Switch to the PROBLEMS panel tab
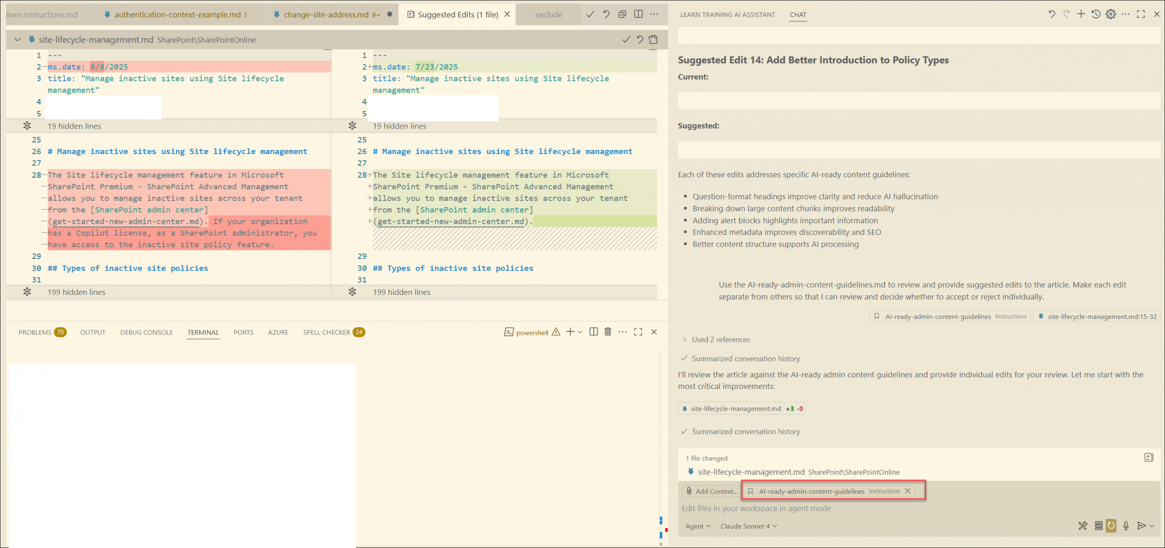 [35, 332]
